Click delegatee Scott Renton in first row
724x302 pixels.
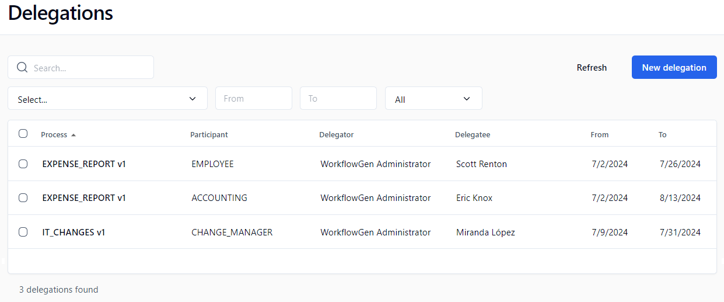coord(481,164)
